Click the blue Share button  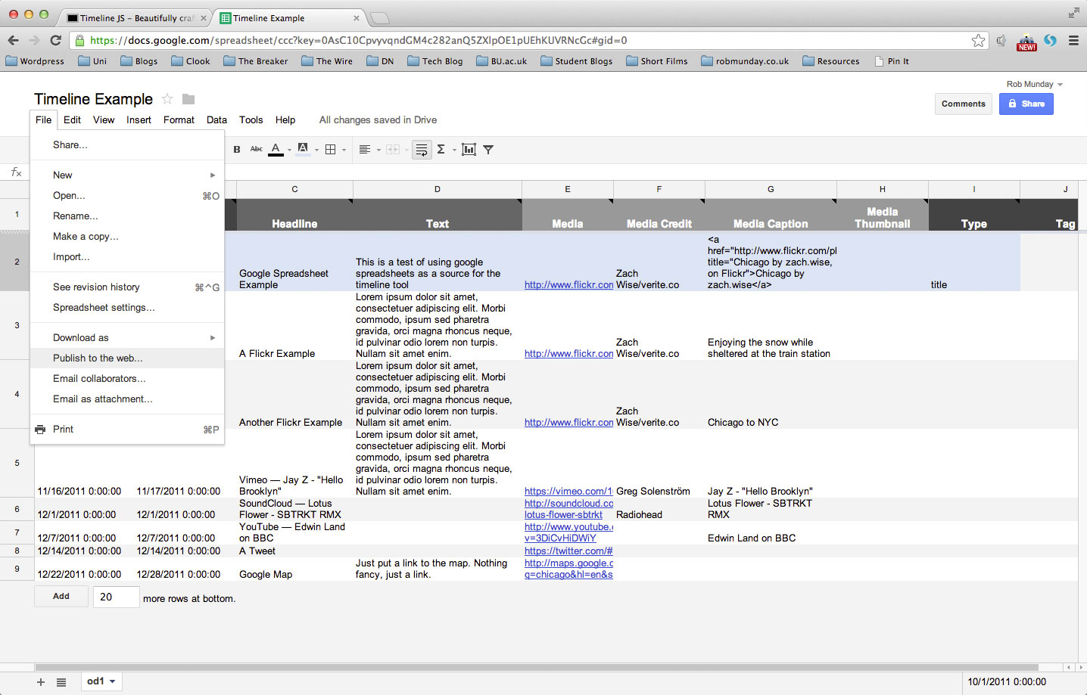1026,104
